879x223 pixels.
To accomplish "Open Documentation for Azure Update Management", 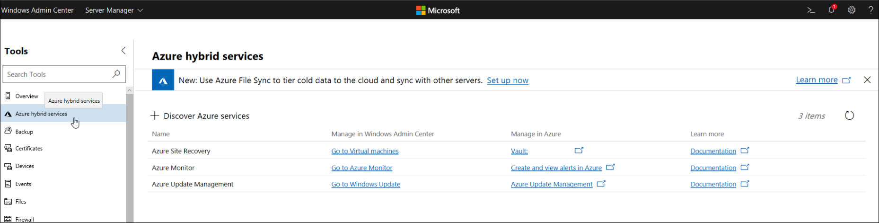I will [713, 184].
